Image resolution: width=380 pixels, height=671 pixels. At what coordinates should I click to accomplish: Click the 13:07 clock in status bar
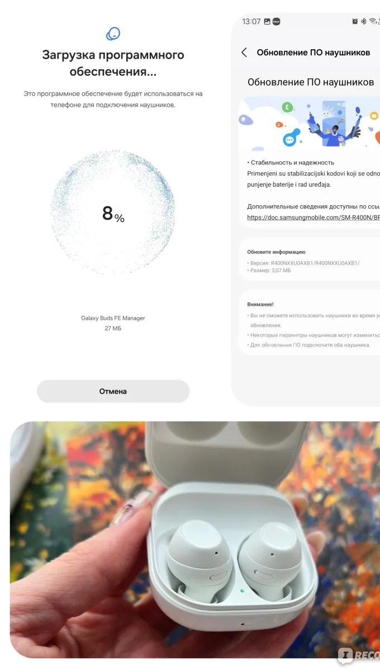click(x=251, y=21)
